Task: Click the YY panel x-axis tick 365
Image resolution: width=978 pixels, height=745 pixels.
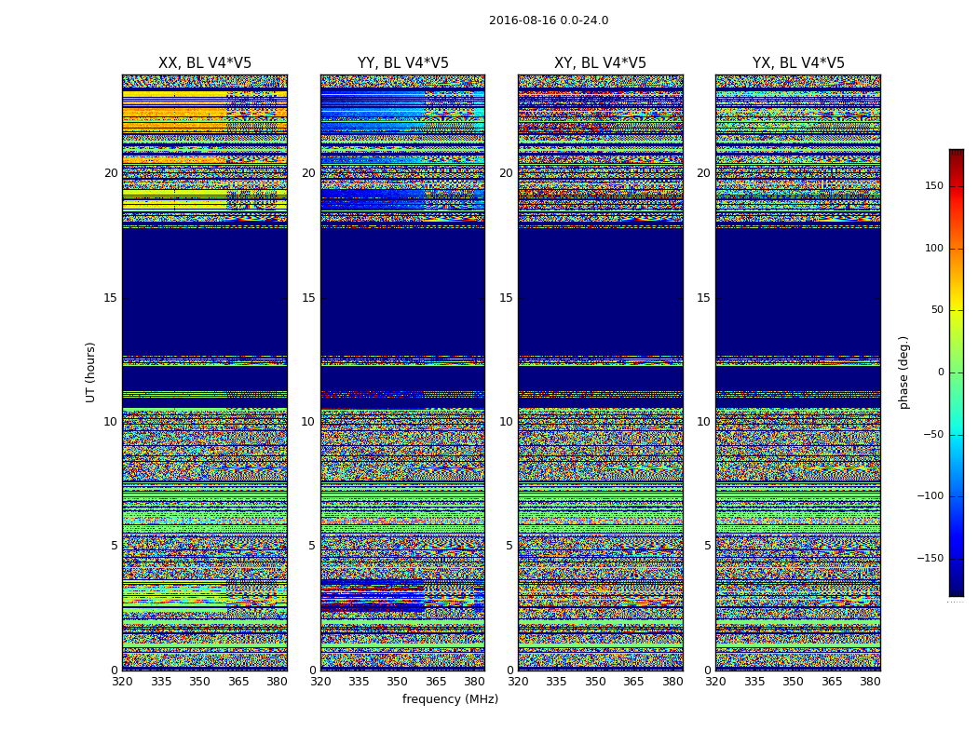Action: [x=436, y=682]
